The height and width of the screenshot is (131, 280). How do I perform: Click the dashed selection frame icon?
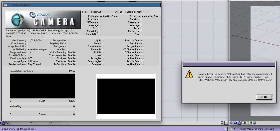[x=247, y=123]
